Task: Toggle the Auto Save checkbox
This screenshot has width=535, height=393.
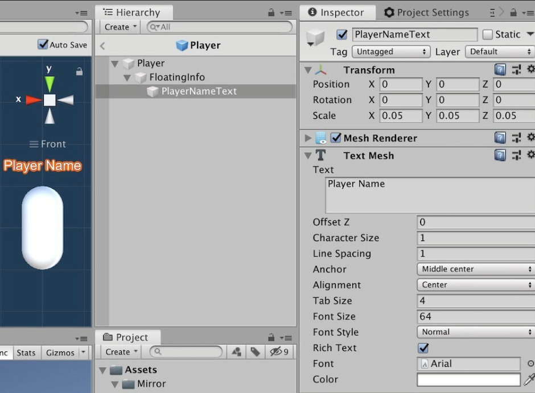Action: tap(43, 44)
